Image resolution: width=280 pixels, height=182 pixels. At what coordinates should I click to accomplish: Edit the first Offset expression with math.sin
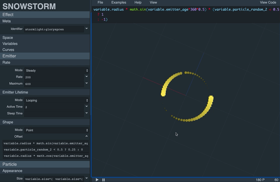click(x=45, y=143)
